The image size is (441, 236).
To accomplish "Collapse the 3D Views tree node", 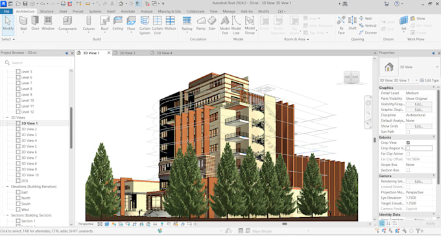I will pyautogui.click(x=7, y=117).
